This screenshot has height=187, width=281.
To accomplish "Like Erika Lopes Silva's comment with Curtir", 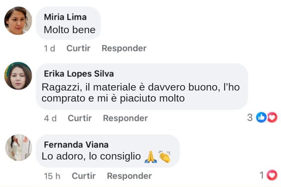I will click(80, 118).
